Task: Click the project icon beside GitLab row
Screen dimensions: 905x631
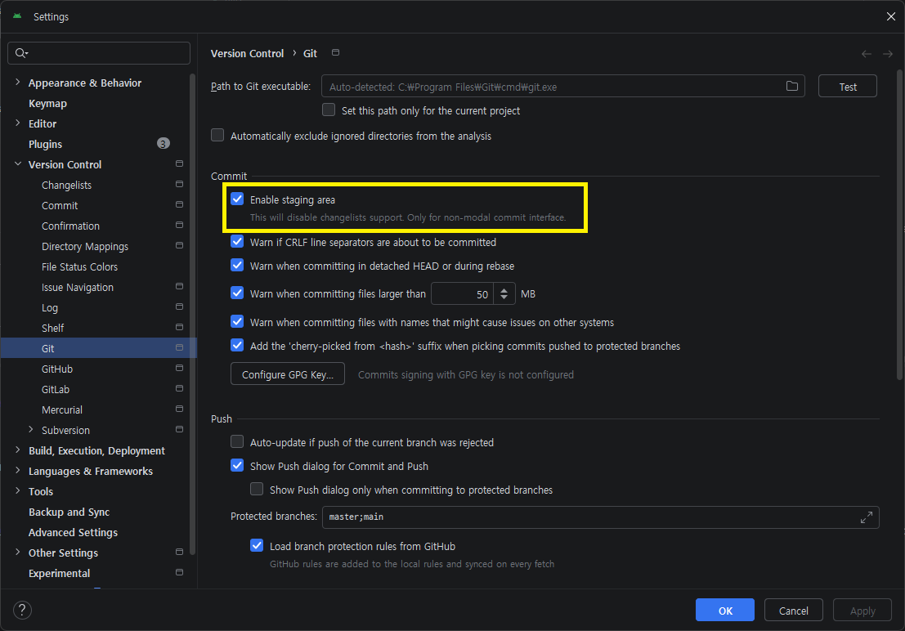Action: click(x=180, y=388)
